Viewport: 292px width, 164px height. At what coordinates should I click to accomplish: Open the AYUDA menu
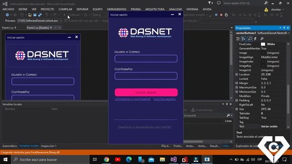(x=207, y=9)
